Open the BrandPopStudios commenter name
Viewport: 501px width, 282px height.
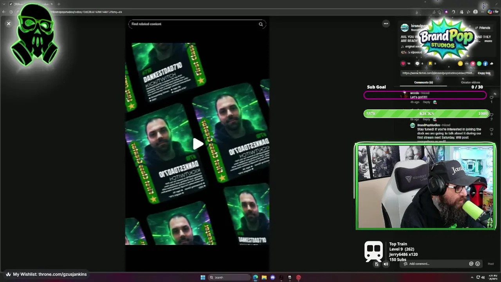[429, 125]
